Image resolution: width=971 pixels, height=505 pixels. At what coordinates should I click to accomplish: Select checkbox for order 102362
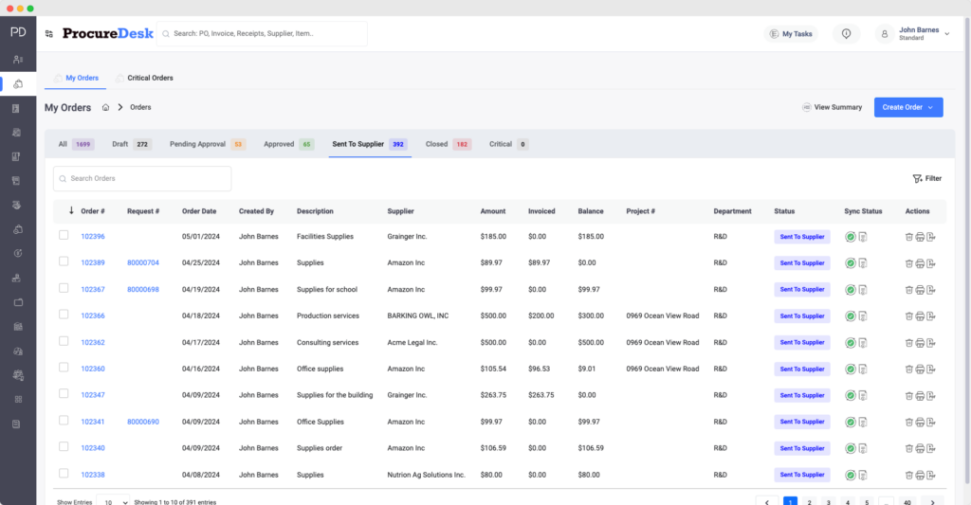[64, 341]
